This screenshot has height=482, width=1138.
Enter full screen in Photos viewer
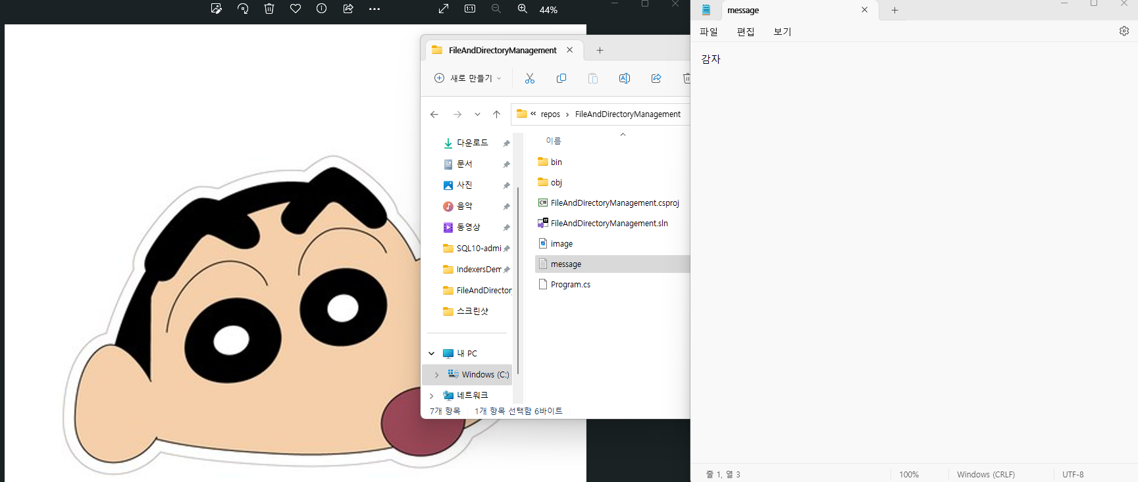444,9
